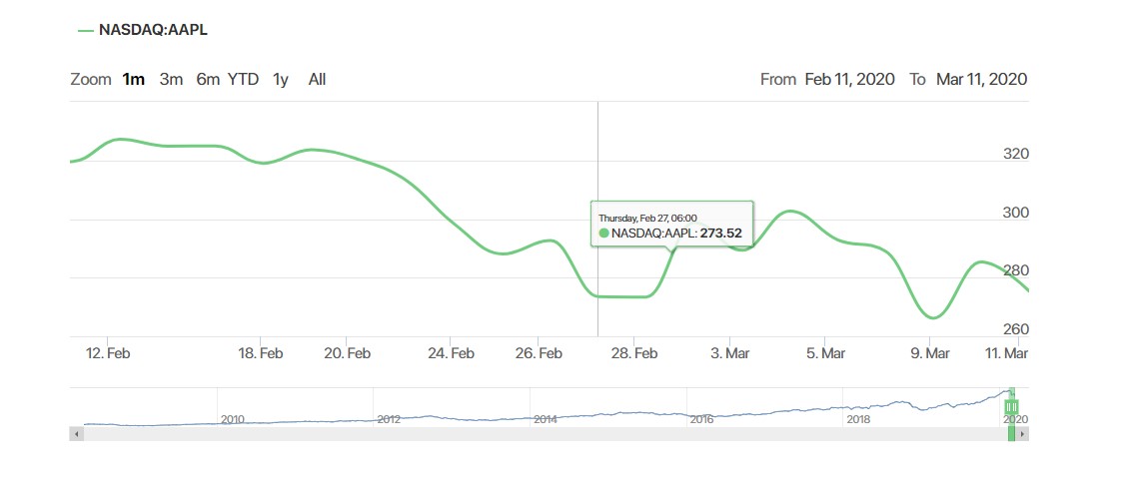The width and height of the screenshot is (1129, 483).
Task: Set zoom range to 6m
Action: pyautogui.click(x=208, y=80)
